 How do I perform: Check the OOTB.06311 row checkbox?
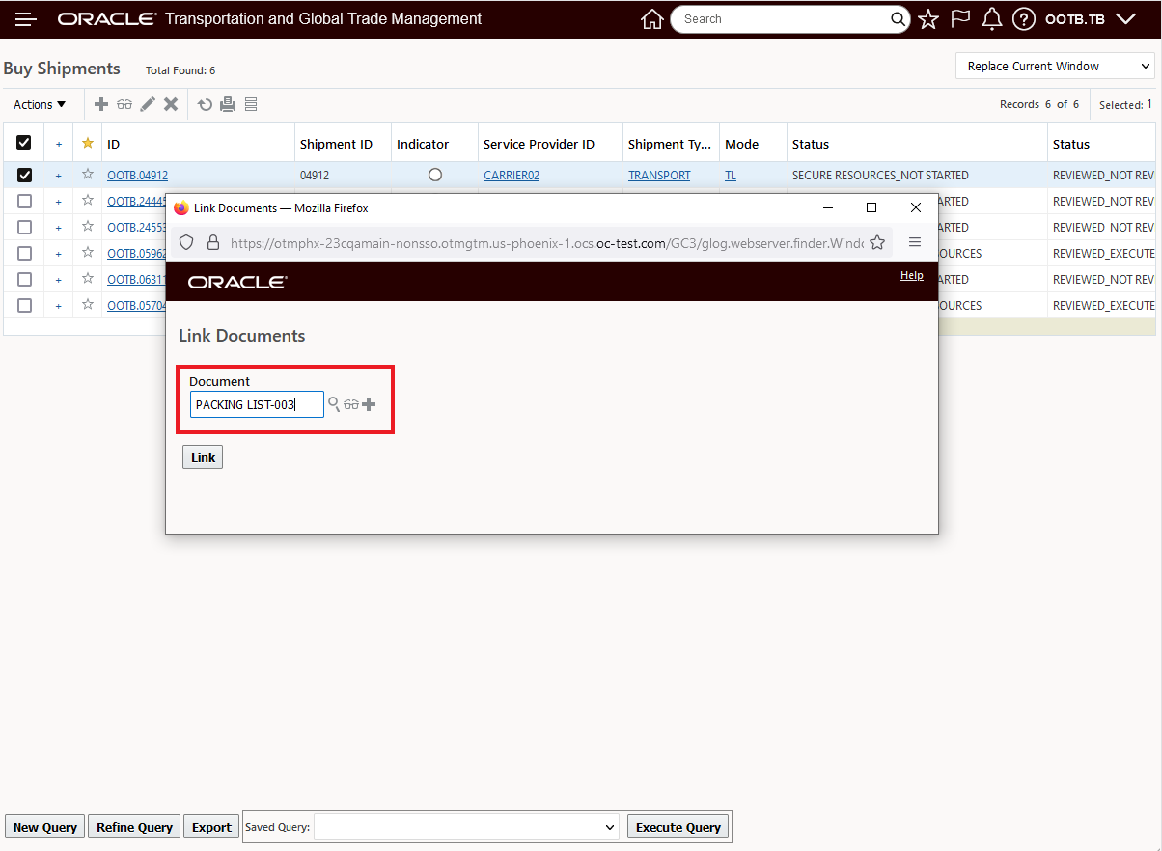[24, 279]
